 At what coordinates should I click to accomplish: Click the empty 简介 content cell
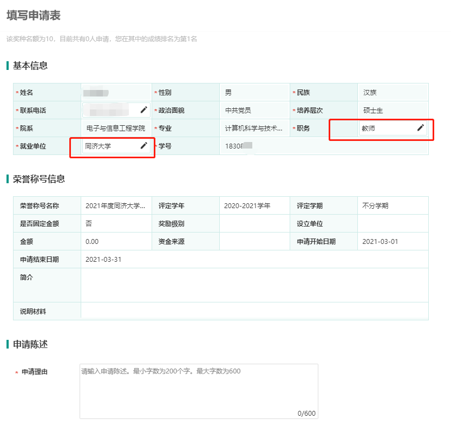click(x=254, y=285)
